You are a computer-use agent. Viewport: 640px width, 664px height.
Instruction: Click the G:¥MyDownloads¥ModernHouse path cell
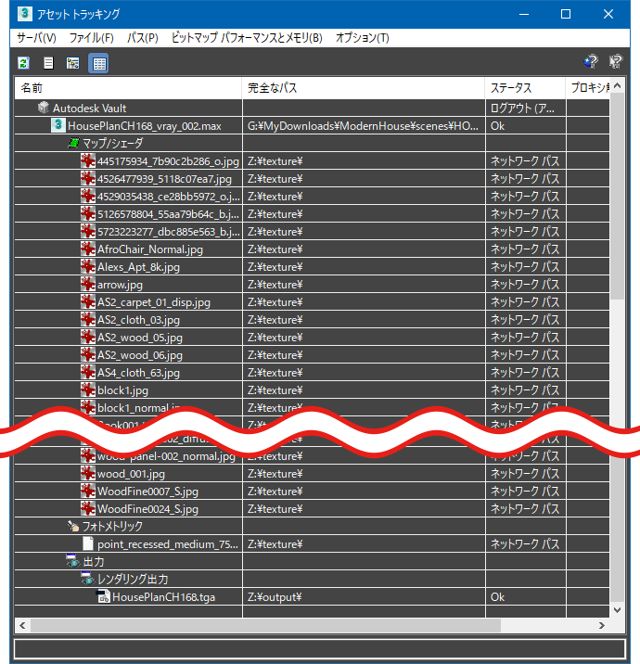pyautogui.click(x=364, y=126)
